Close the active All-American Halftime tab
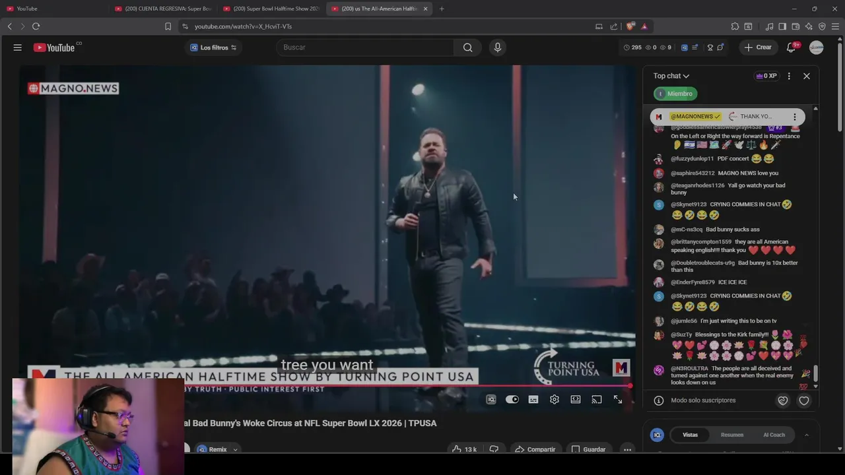 click(425, 9)
